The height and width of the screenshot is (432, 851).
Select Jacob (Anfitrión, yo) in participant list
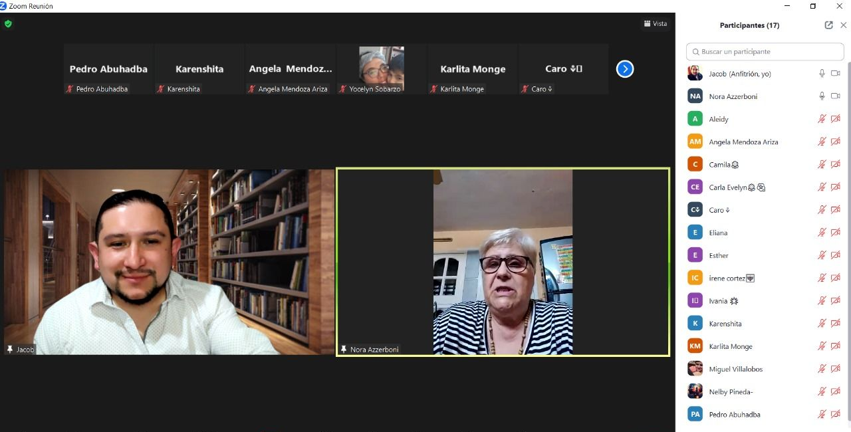click(763, 74)
